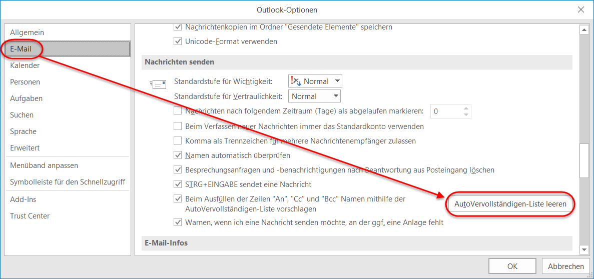Open the Trust Center category
Screen dimensions: 594x279
pyautogui.click(x=68, y=216)
